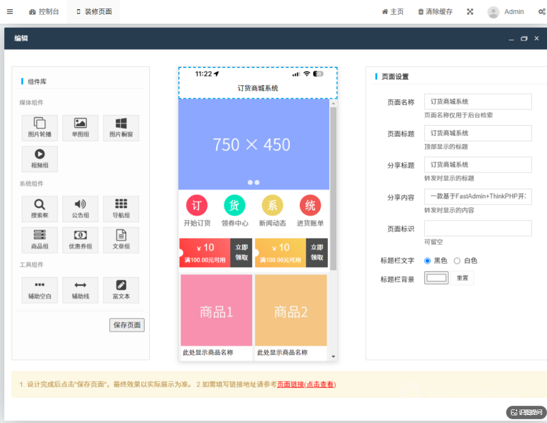The width and height of the screenshot is (547, 423).
Task: Add the 公告组 announcement component
Action: click(x=80, y=209)
